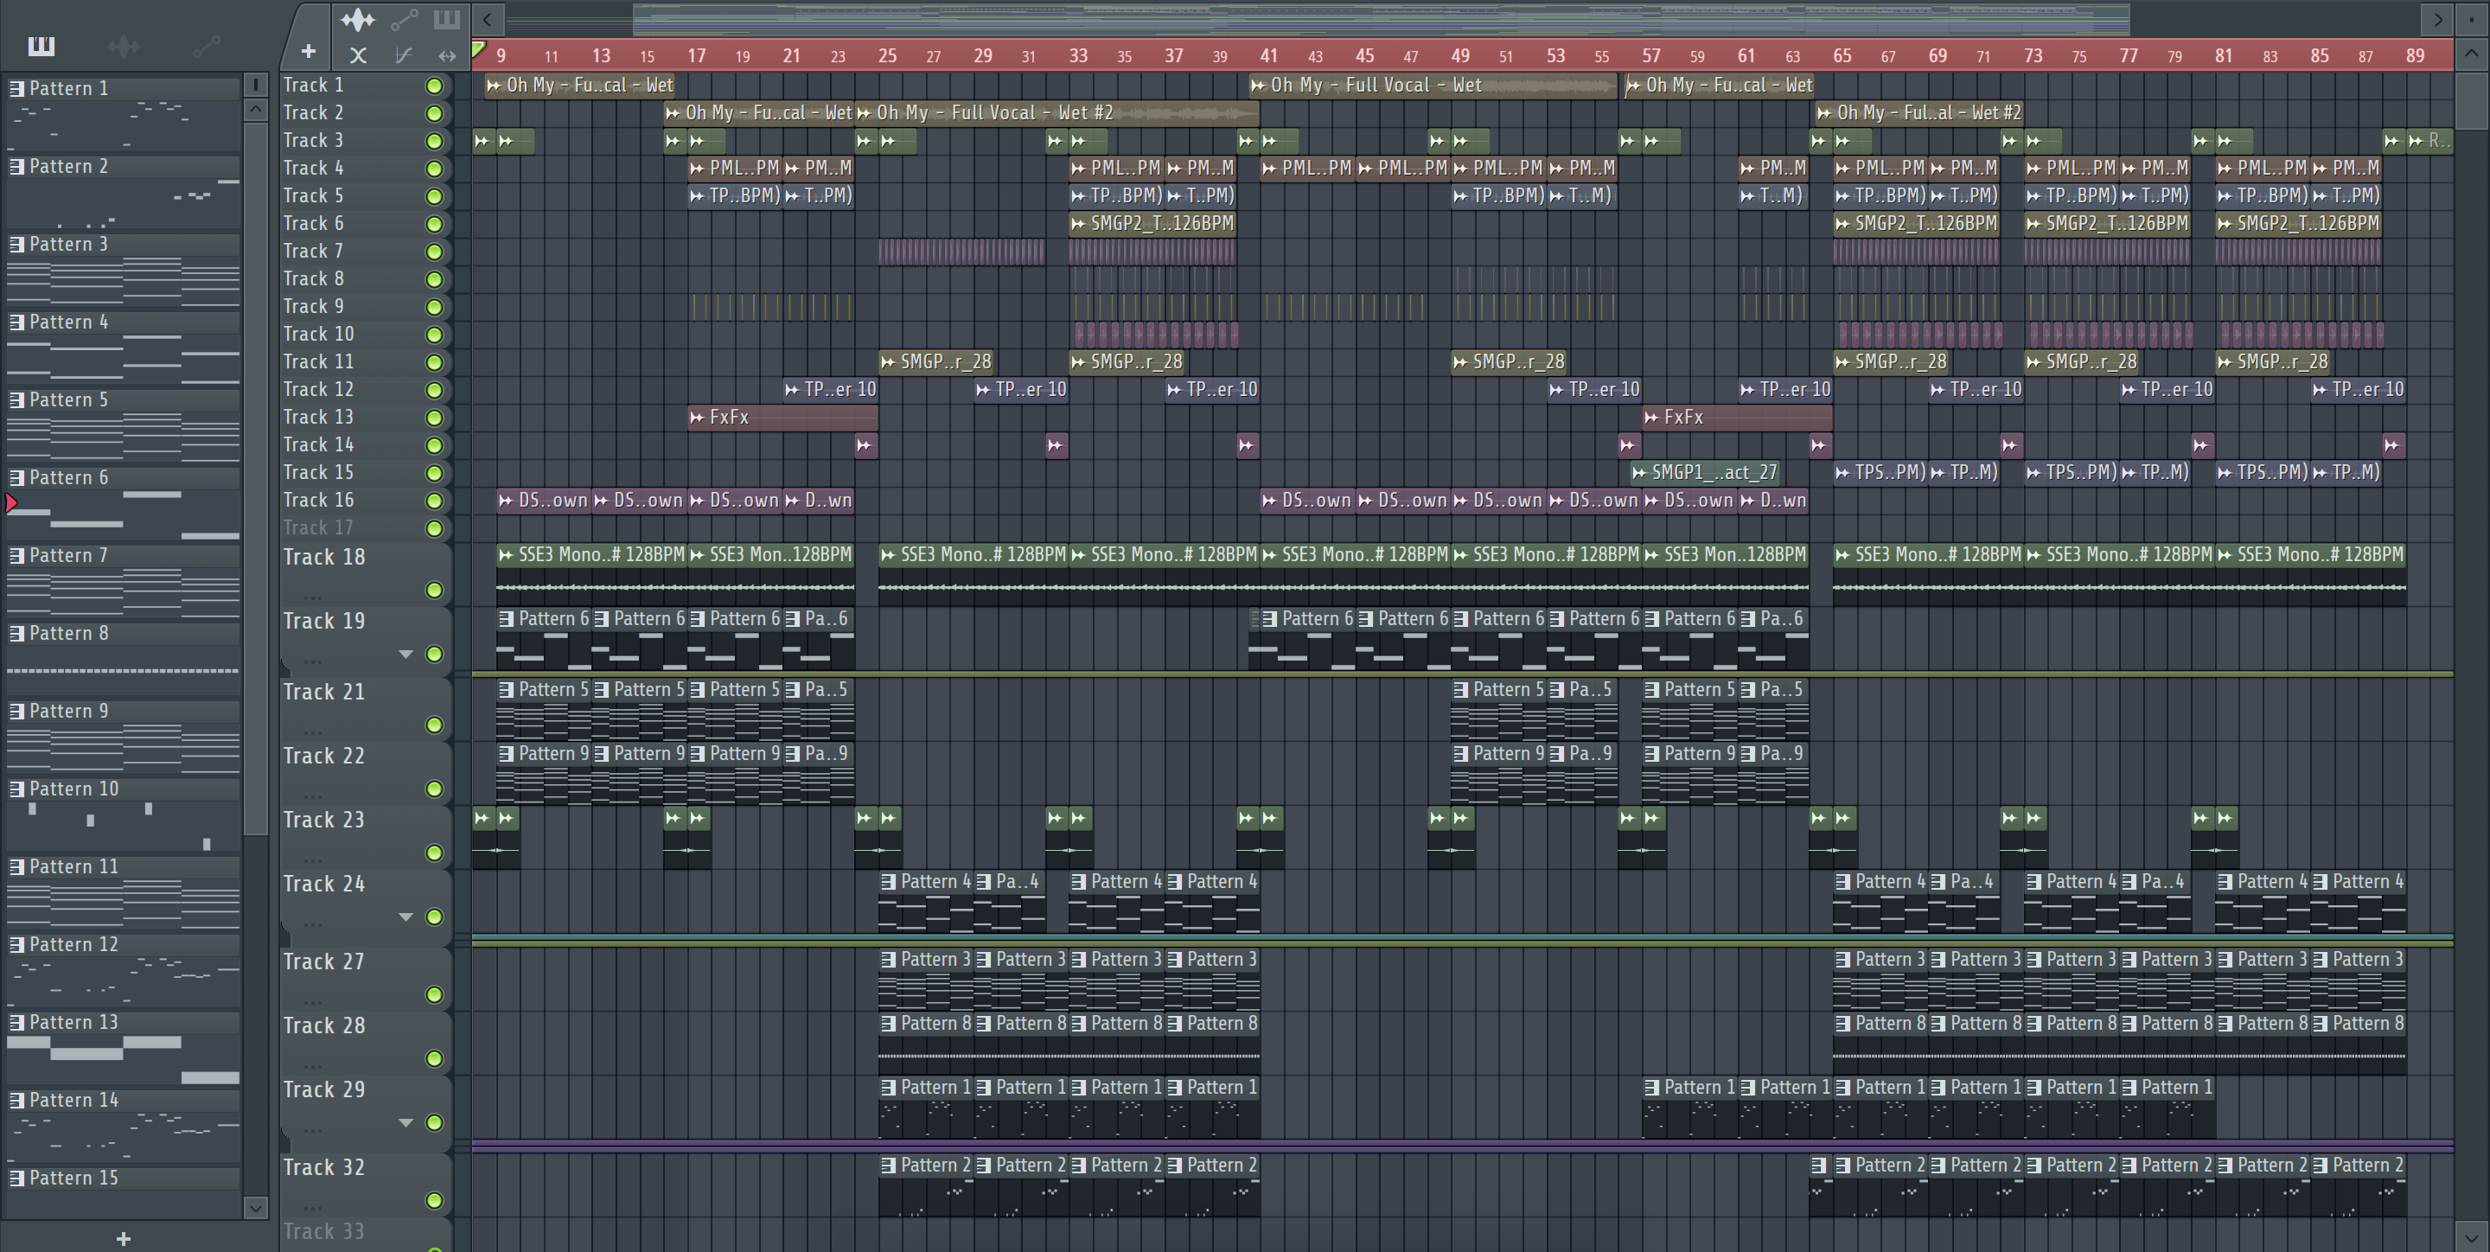The width and height of the screenshot is (2490, 1252).
Task: Show audio clips in the picker panel
Action: click(x=124, y=46)
